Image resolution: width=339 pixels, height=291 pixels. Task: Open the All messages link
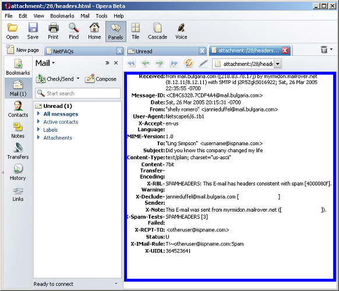[61, 114]
